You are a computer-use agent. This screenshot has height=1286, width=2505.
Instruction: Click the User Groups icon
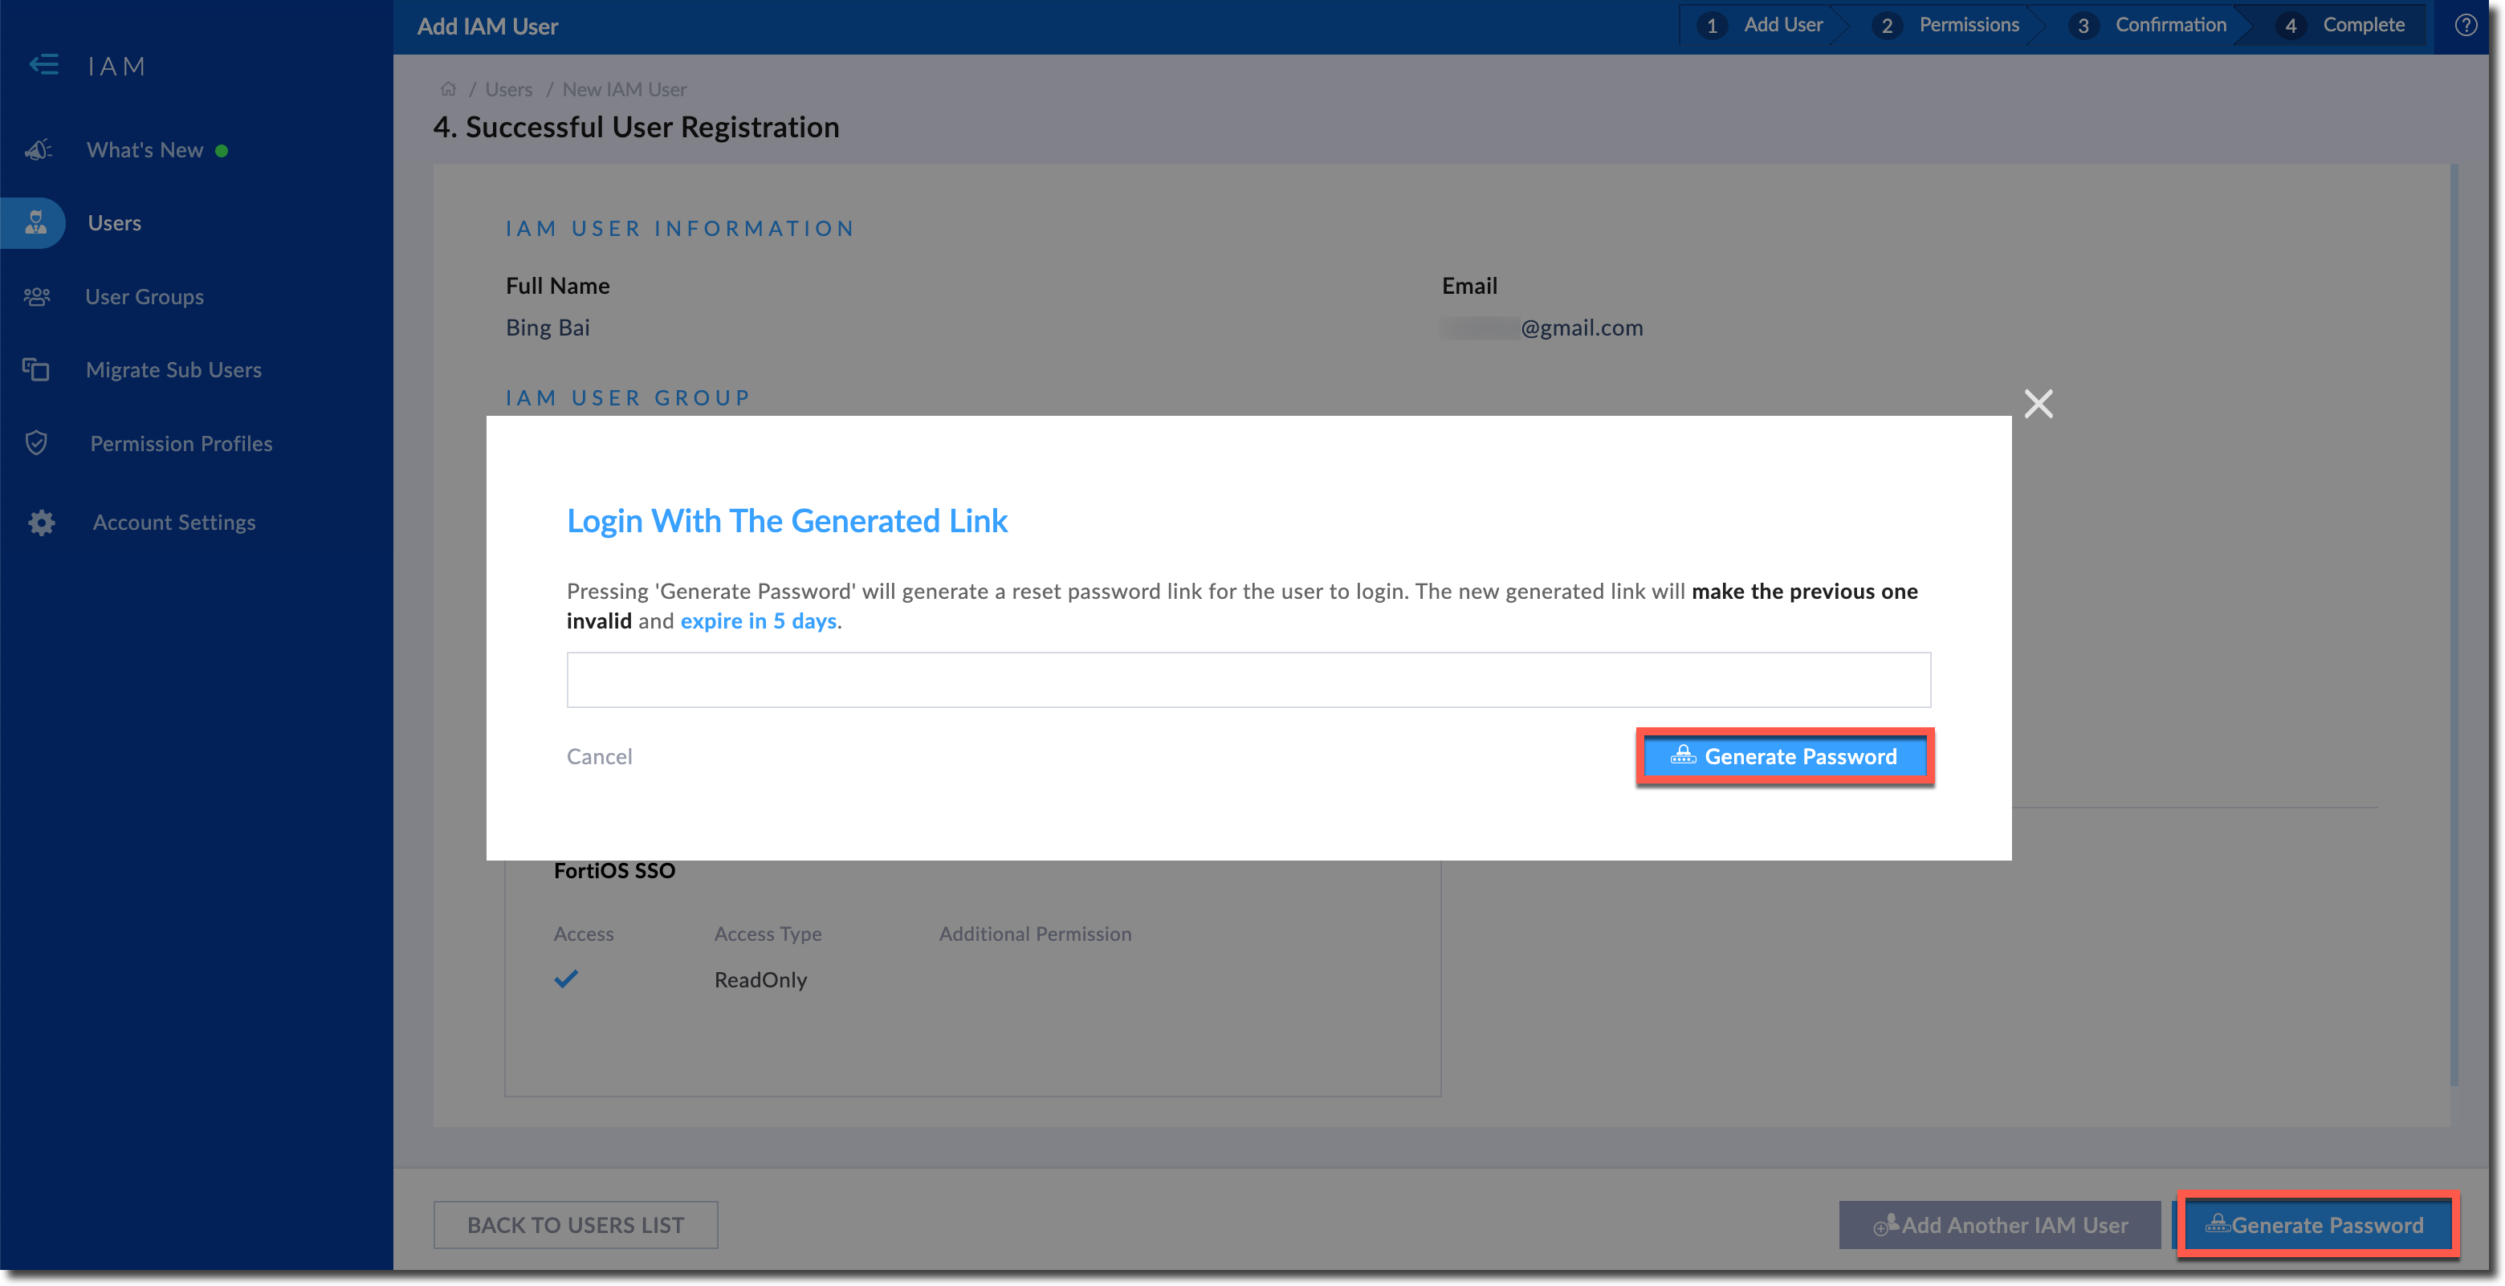pyautogui.click(x=37, y=296)
